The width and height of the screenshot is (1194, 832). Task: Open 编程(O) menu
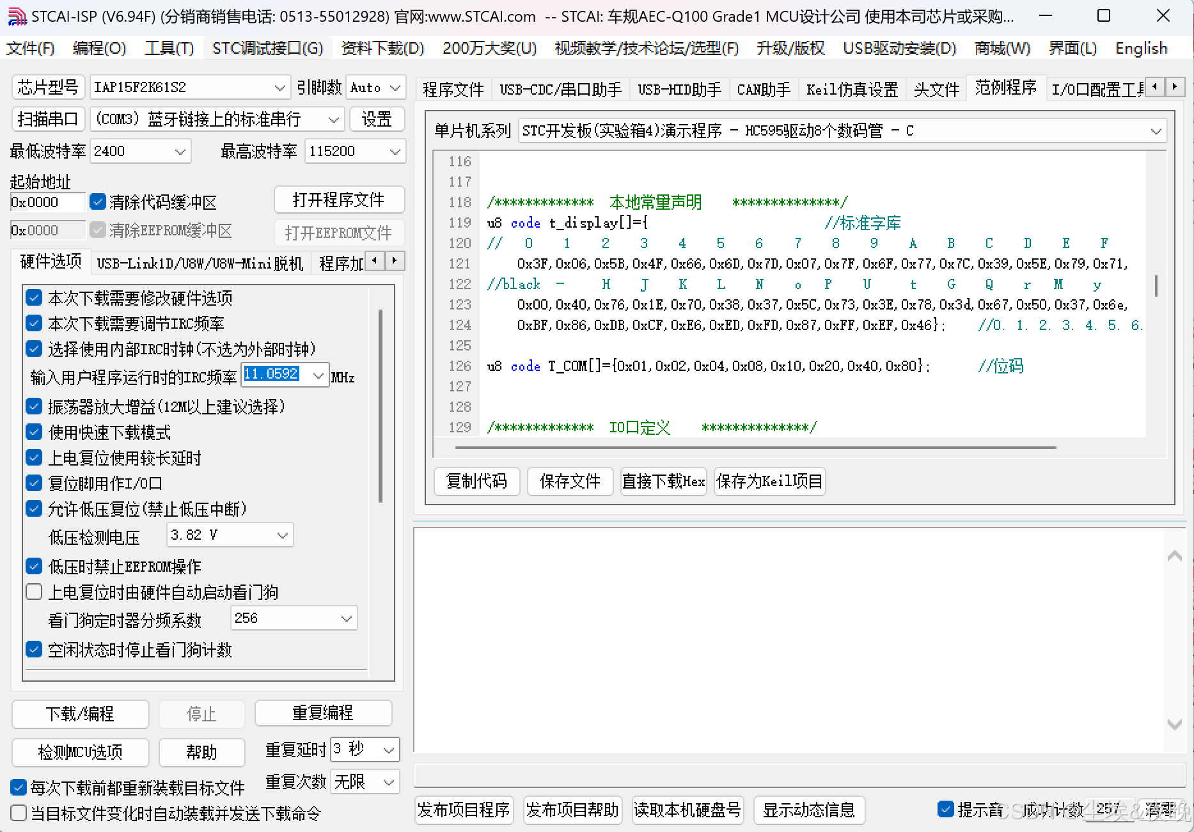pos(100,49)
